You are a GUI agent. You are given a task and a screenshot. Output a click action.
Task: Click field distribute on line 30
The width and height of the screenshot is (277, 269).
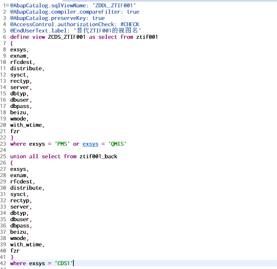(26, 188)
